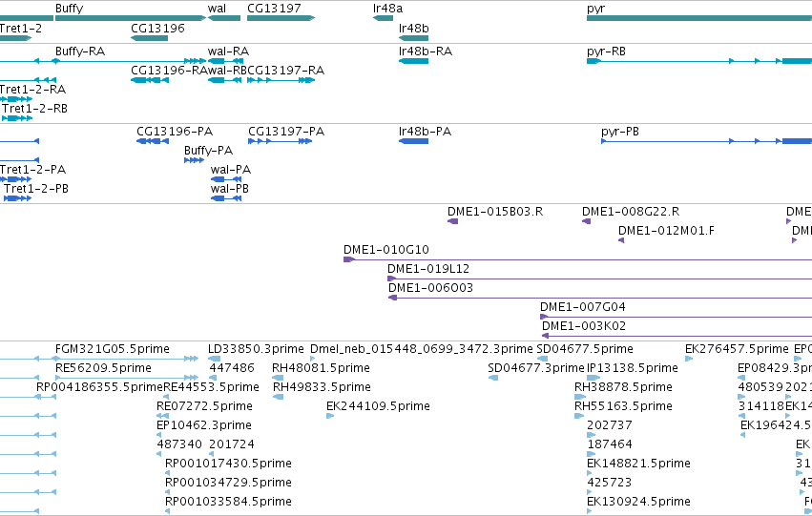Select EST RH38878.5prime
The height and width of the screenshot is (516, 812).
click(579, 397)
